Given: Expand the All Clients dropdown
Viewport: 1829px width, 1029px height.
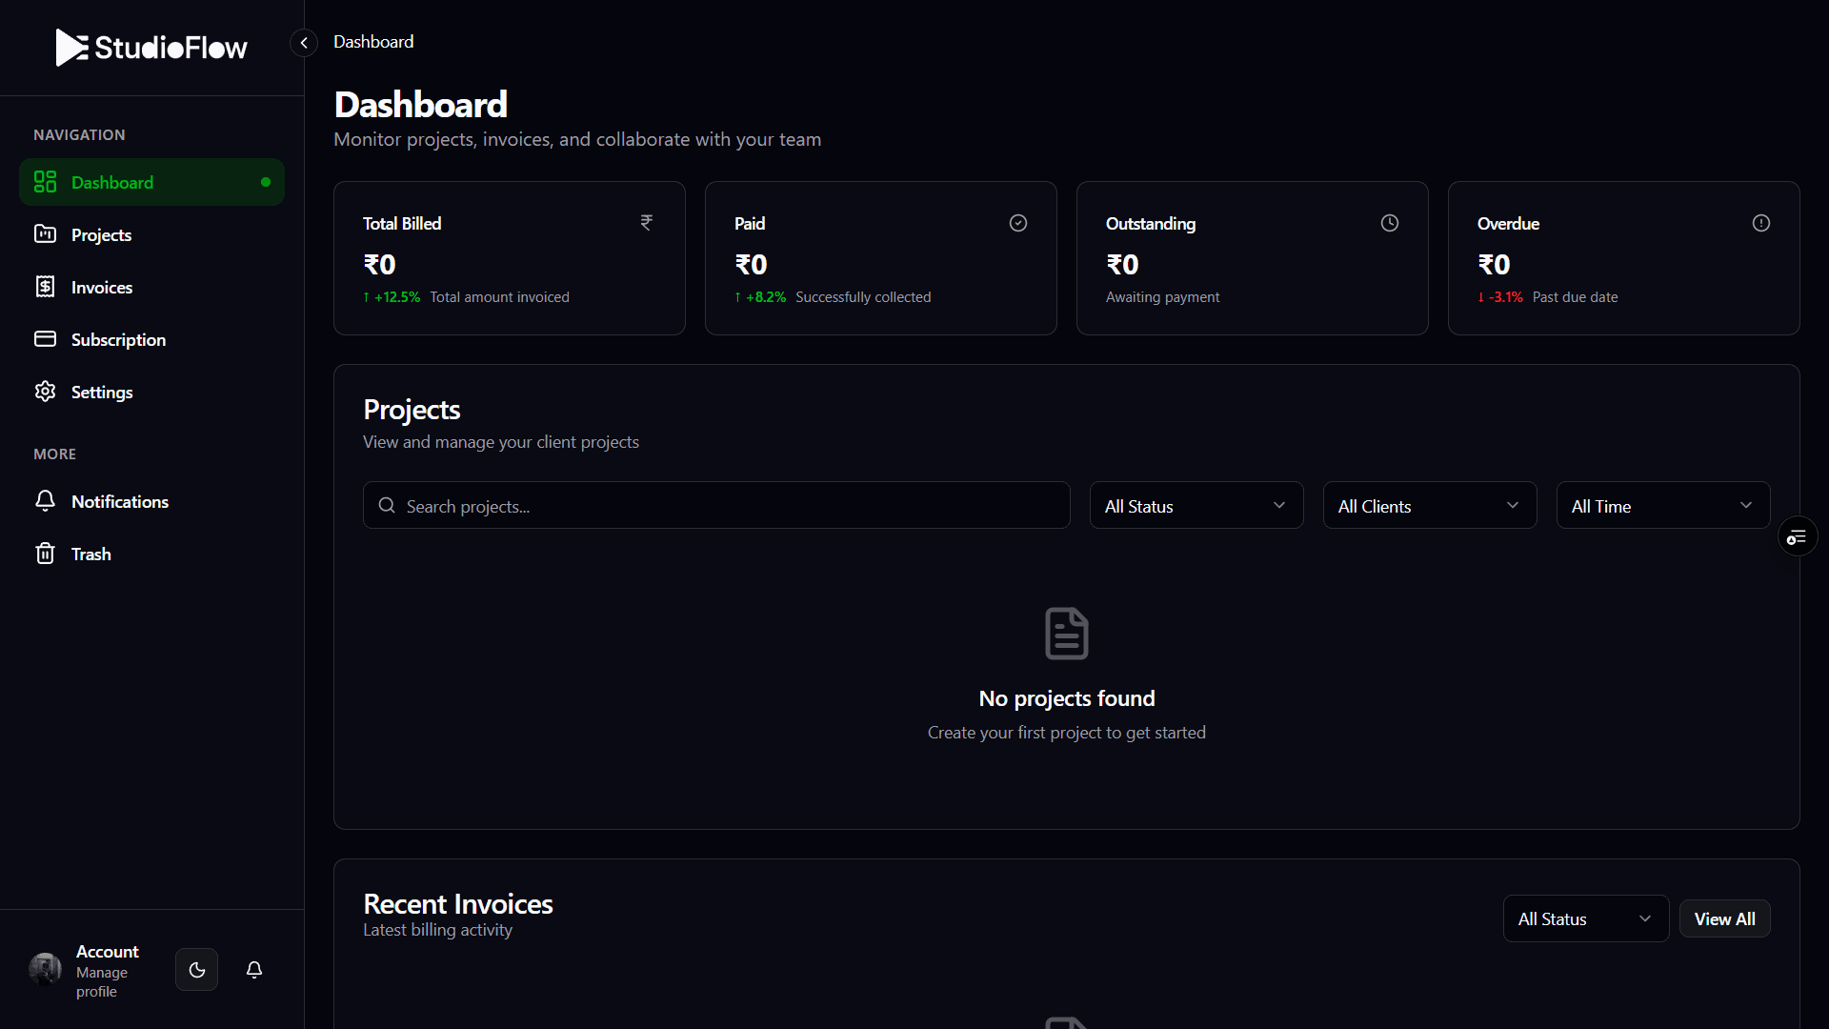Looking at the screenshot, I should 1429,505.
